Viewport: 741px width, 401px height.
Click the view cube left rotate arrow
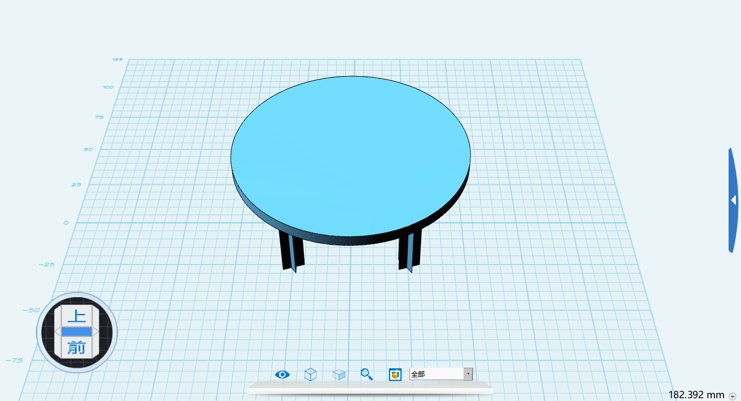pyautogui.click(x=58, y=332)
